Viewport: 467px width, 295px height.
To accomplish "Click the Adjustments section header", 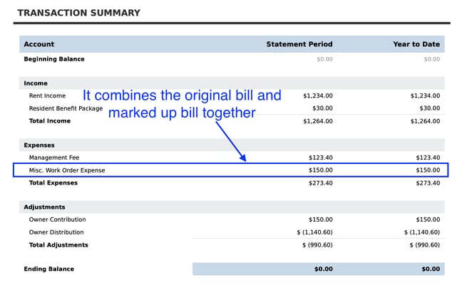I will point(44,207).
